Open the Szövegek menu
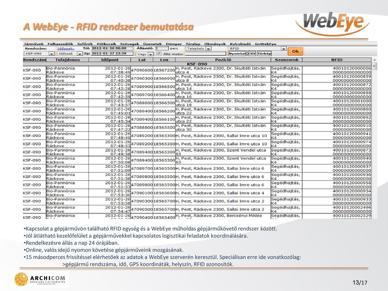The image size is (388, 291). click(130, 44)
